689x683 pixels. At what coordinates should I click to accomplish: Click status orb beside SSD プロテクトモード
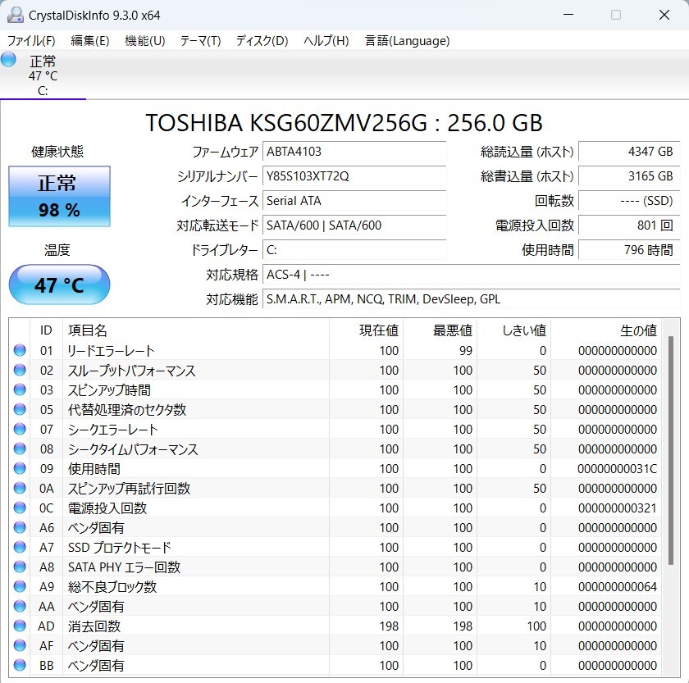tap(20, 548)
